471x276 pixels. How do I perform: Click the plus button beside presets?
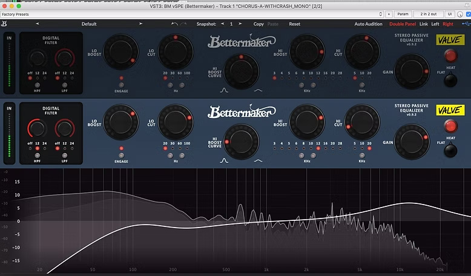pyautogui.click(x=389, y=14)
